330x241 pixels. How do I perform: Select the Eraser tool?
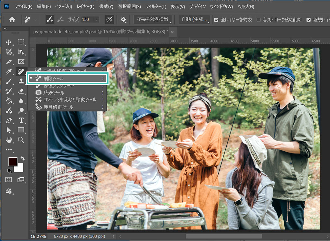click(x=21, y=91)
